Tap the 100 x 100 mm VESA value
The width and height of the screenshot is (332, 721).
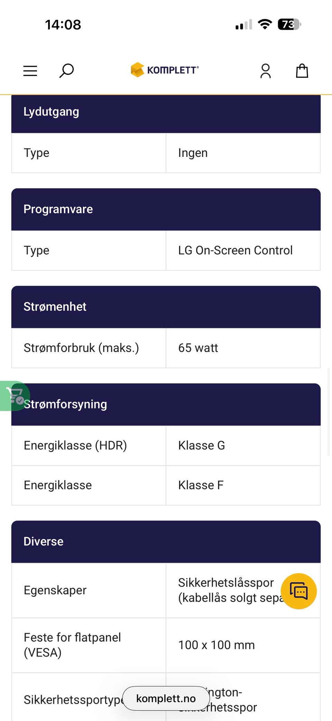pos(216,645)
